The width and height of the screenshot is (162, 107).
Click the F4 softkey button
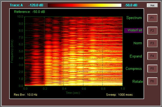coord(152,56)
